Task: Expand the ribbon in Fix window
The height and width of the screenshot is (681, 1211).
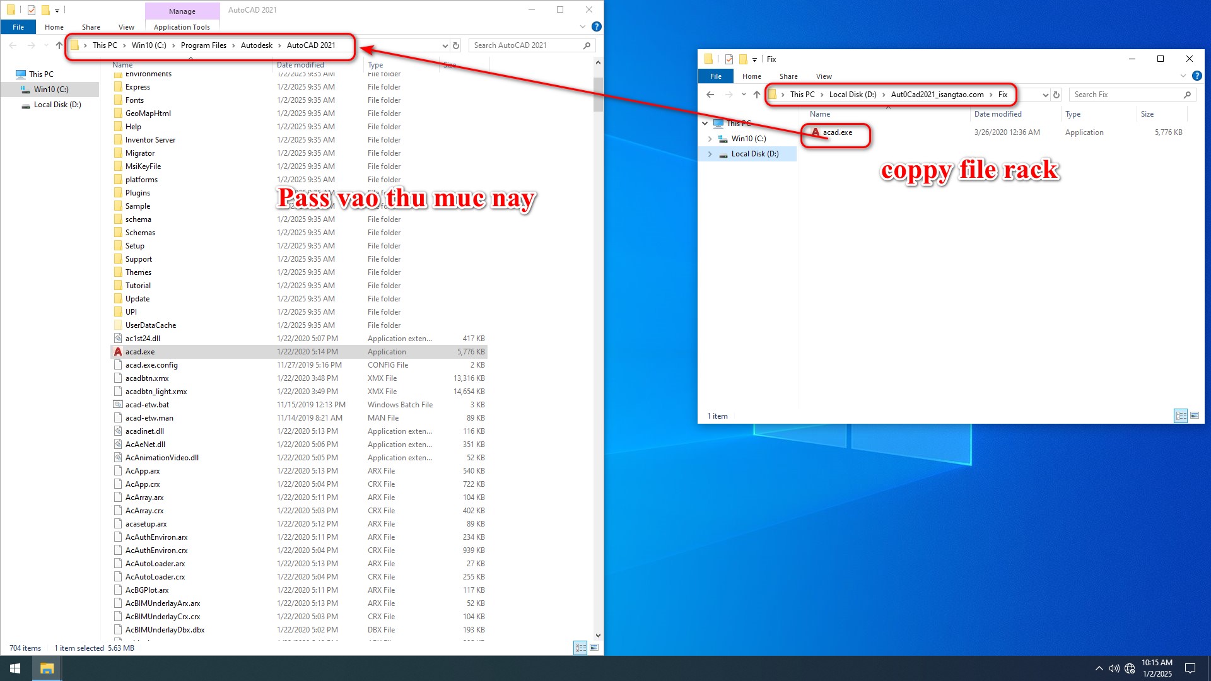Action: [x=1183, y=76]
